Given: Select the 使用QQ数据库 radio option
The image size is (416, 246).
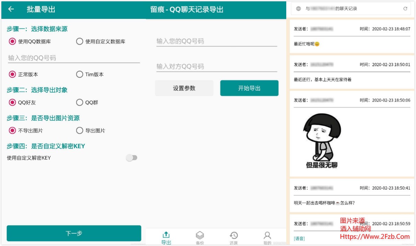Looking at the screenshot, I should 30,42.
